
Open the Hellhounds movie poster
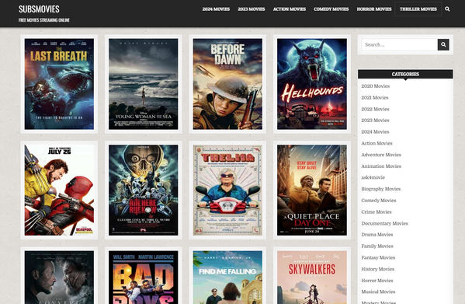311,84
